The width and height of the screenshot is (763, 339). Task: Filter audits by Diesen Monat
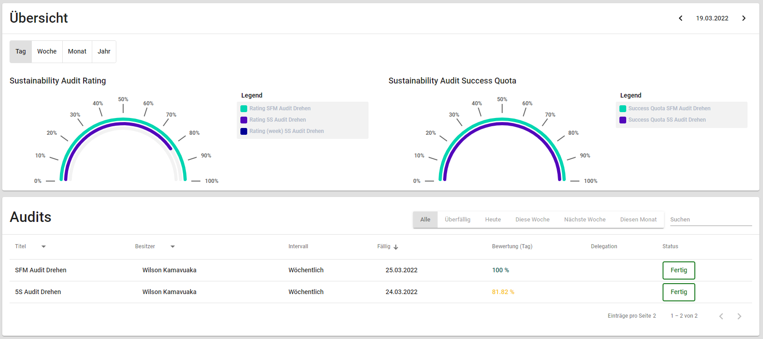point(638,220)
